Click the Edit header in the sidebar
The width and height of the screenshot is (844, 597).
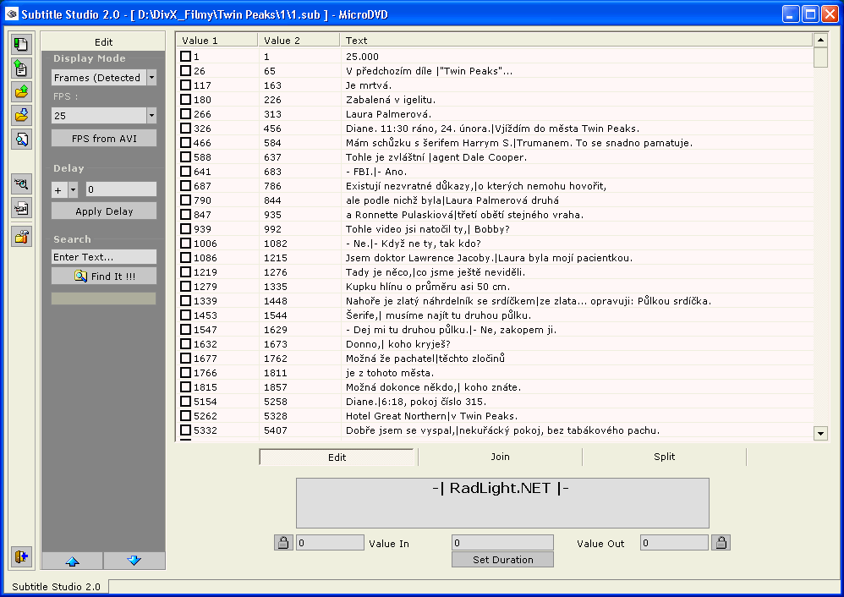tap(103, 42)
